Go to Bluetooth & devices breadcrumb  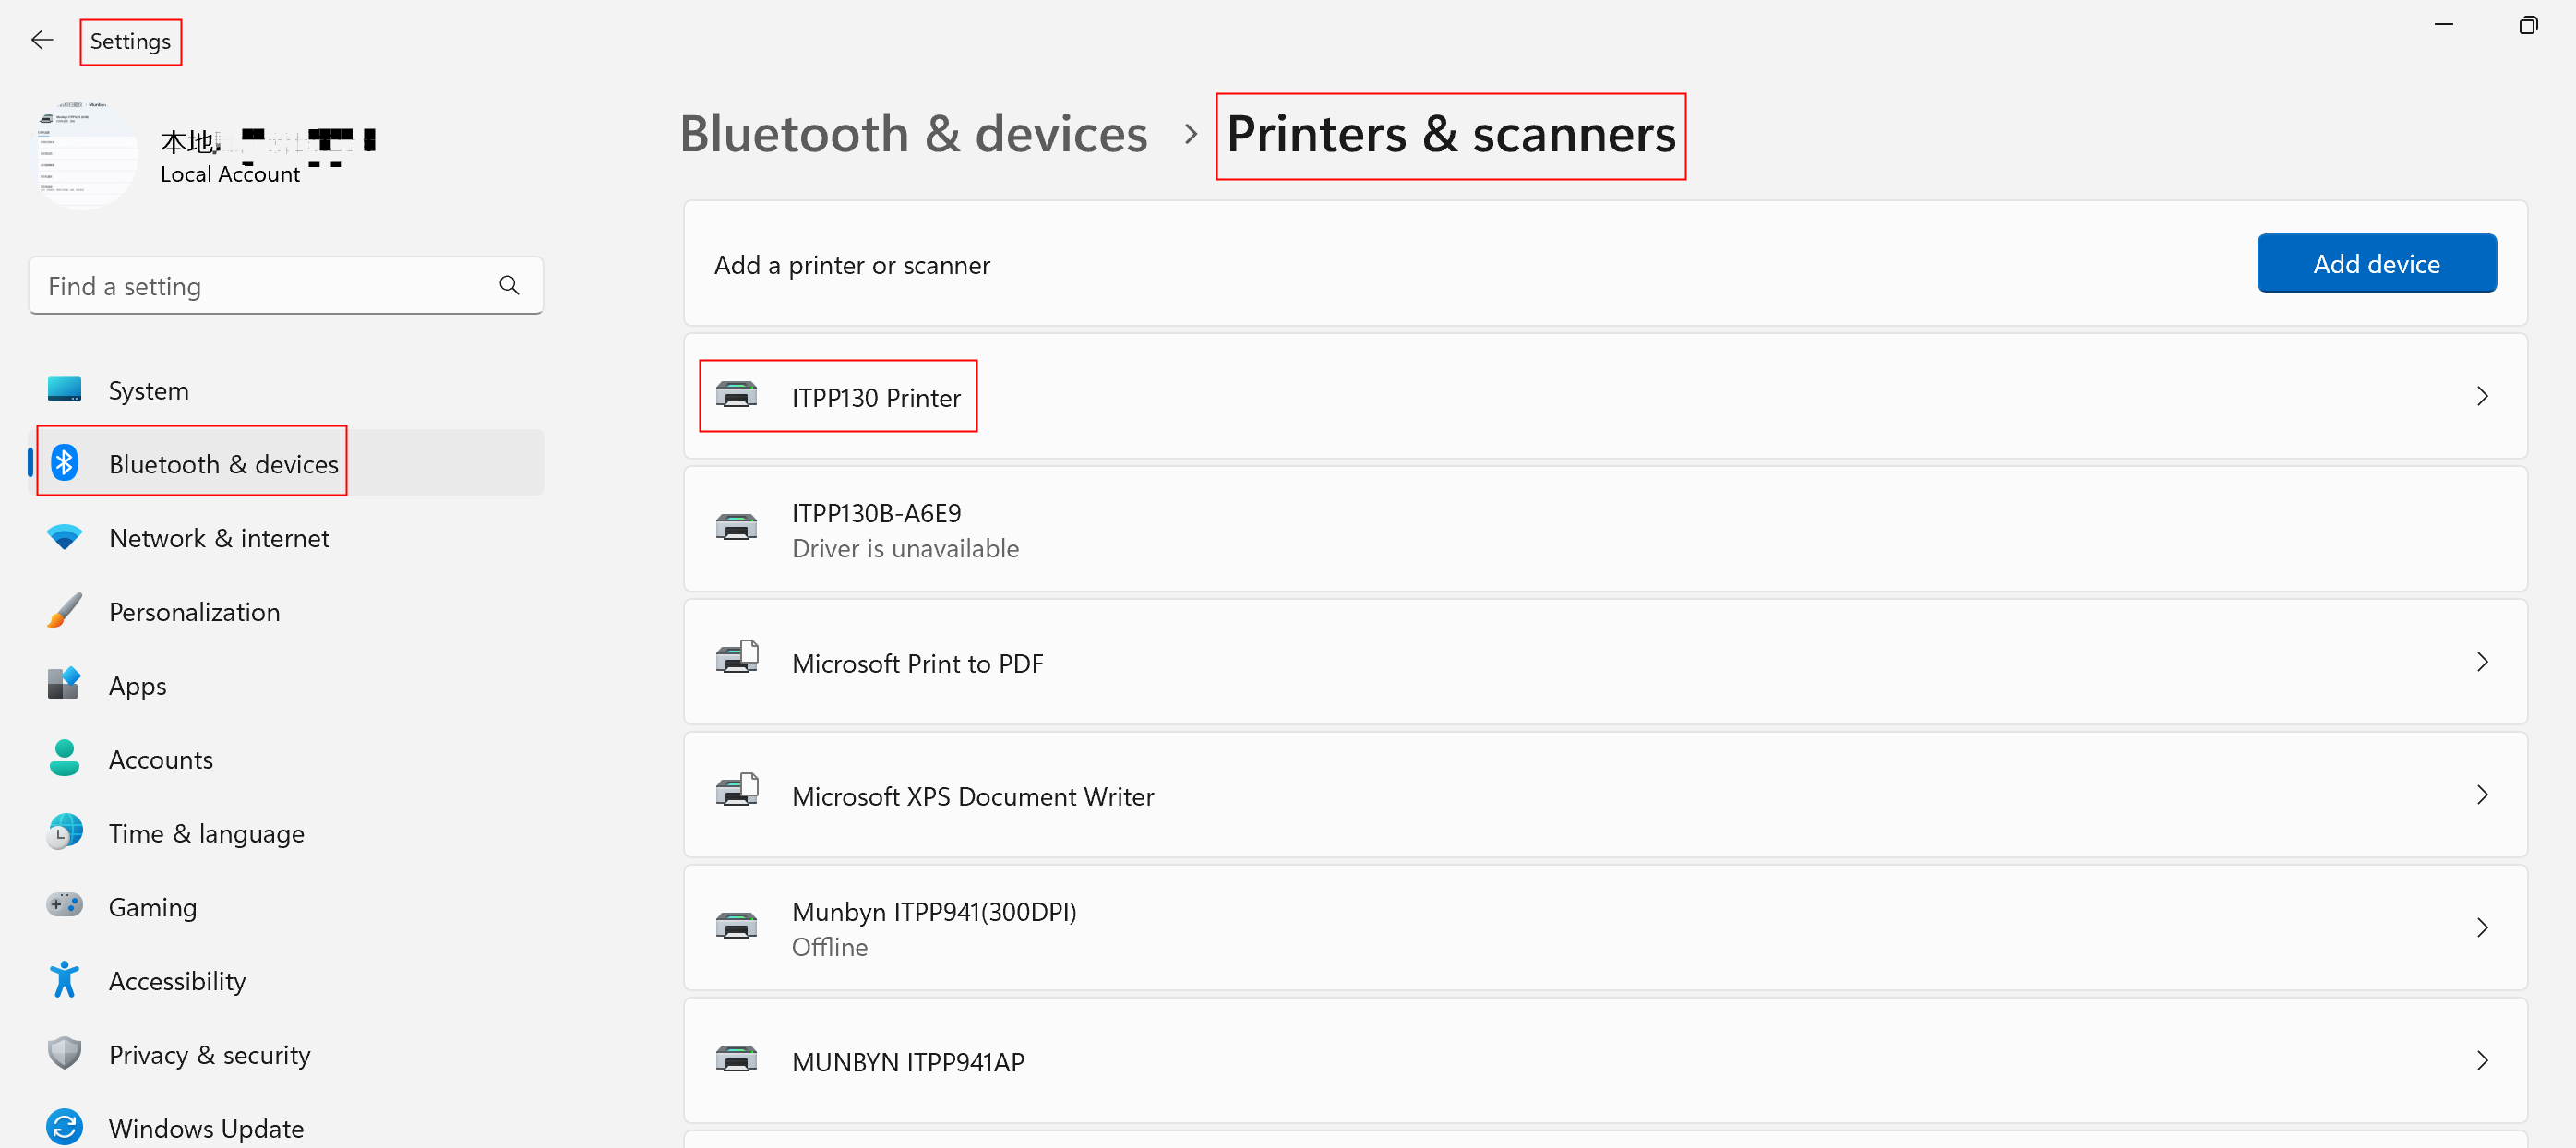click(x=913, y=134)
